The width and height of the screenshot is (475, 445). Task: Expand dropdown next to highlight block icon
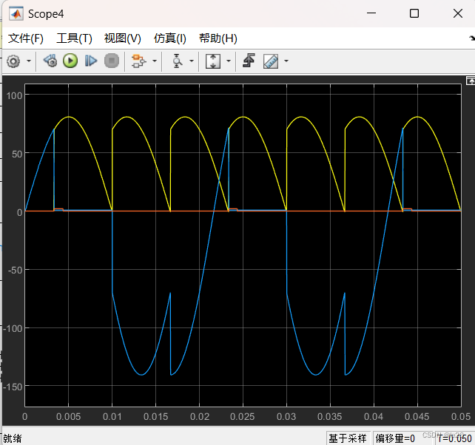click(155, 61)
